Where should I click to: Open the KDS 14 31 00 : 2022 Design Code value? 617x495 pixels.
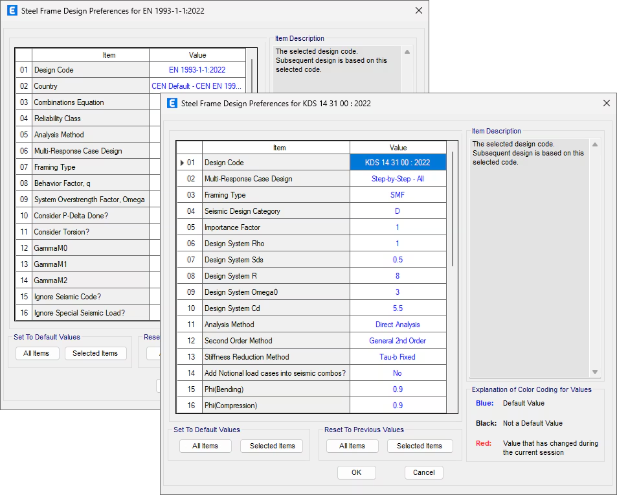(398, 163)
